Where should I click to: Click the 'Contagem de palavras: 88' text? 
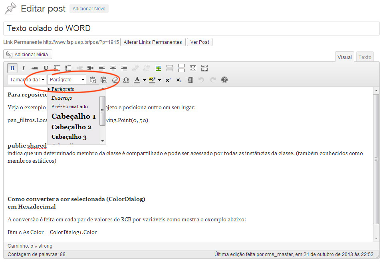37,254
